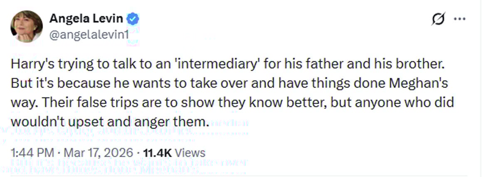Click the 11.4K view count number
Image resolution: width=499 pixels, height=177 pixels.
(156, 153)
